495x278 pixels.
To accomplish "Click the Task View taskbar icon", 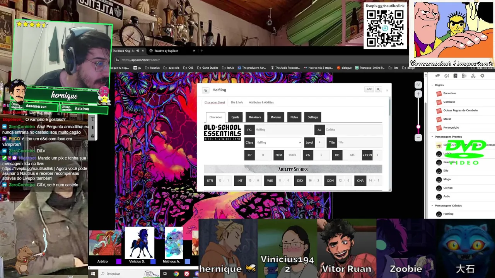I will [x=165, y=274].
